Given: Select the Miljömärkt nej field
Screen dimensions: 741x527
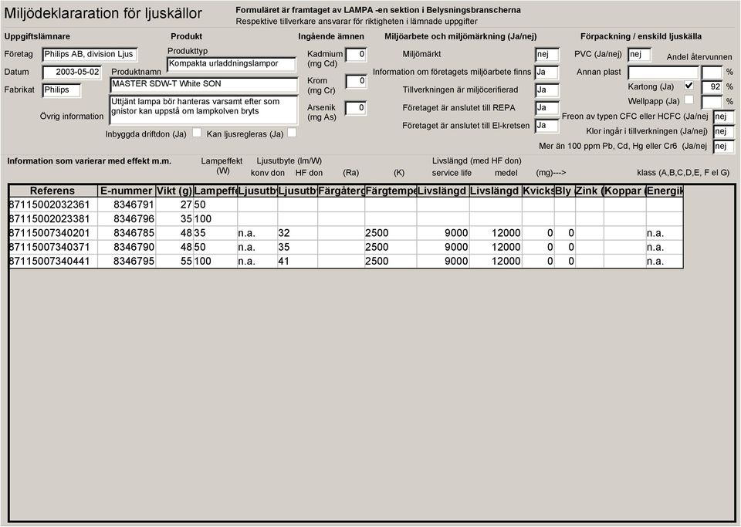Looking at the screenshot, I should (x=546, y=55).
